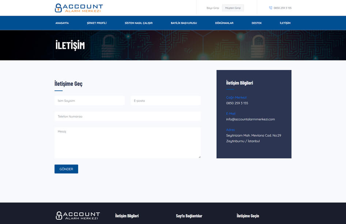The image size is (346, 224).
Task: Click inside the Mesaj text area
Action: point(128,142)
